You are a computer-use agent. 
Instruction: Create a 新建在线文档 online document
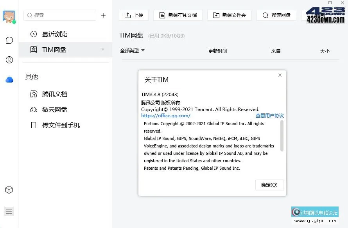click(178, 15)
